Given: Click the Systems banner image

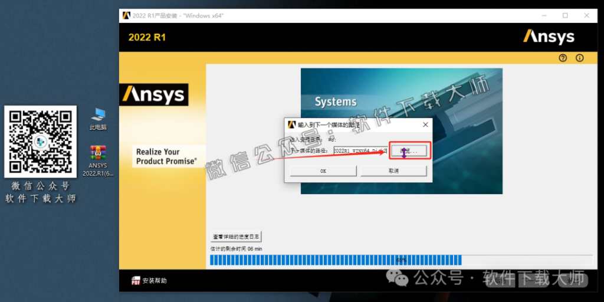Looking at the screenshot, I should (x=401, y=131).
